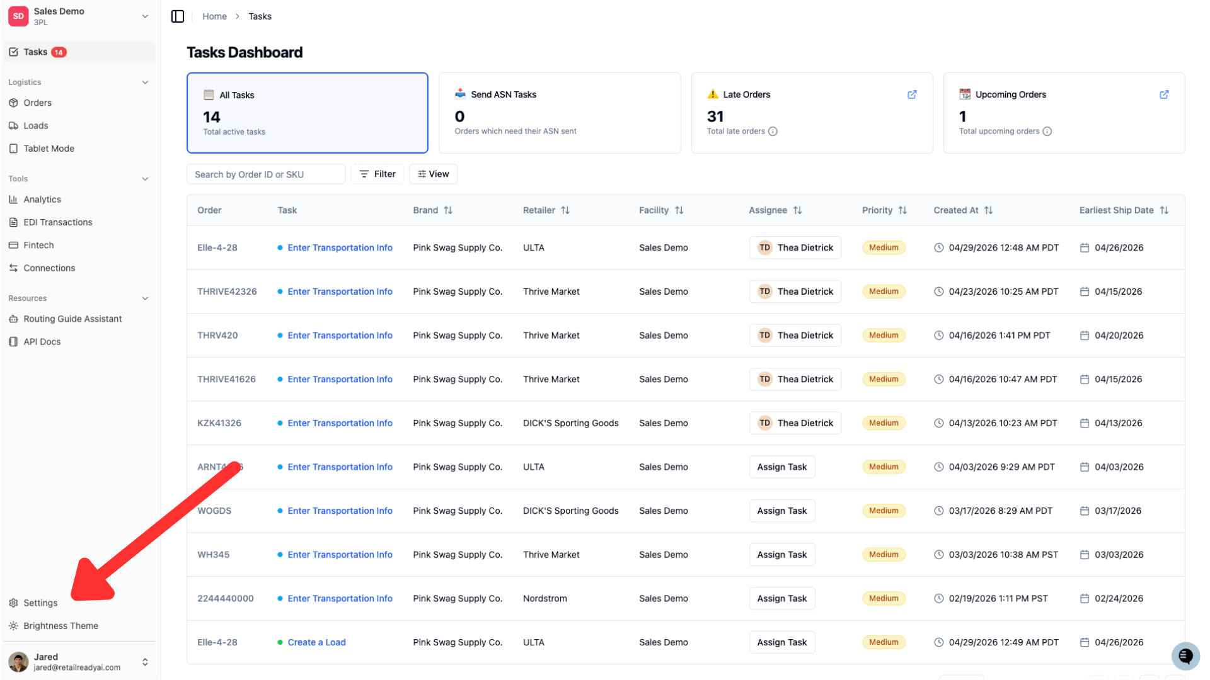1210x680 pixels.
Task: Go to Home breadcrumb
Action: 214,16
